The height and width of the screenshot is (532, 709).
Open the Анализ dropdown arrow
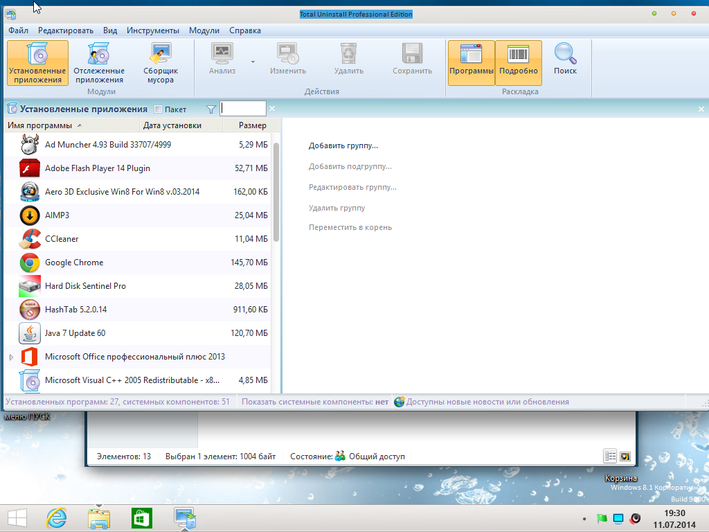pyautogui.click(x=253, y=62)
